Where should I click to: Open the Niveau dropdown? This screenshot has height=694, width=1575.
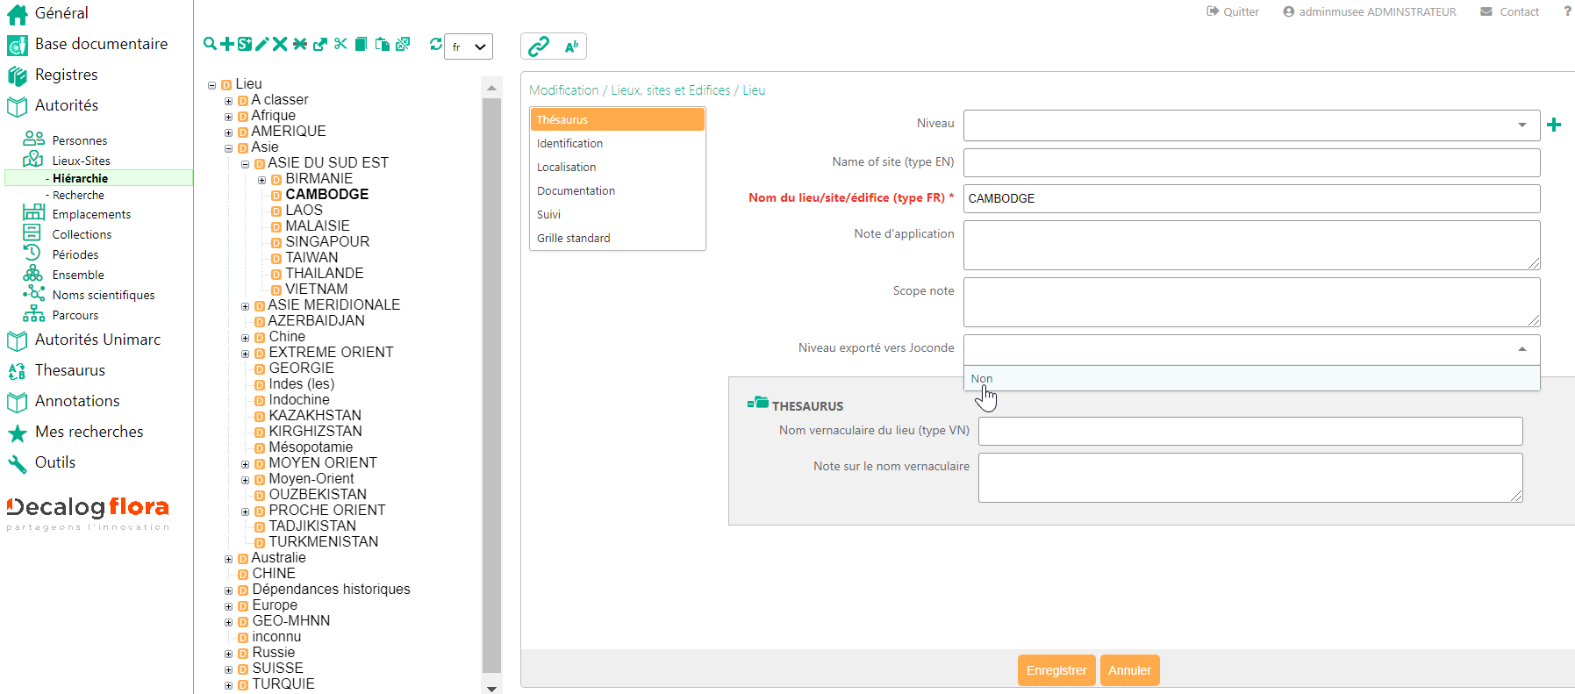point(1251,125)
